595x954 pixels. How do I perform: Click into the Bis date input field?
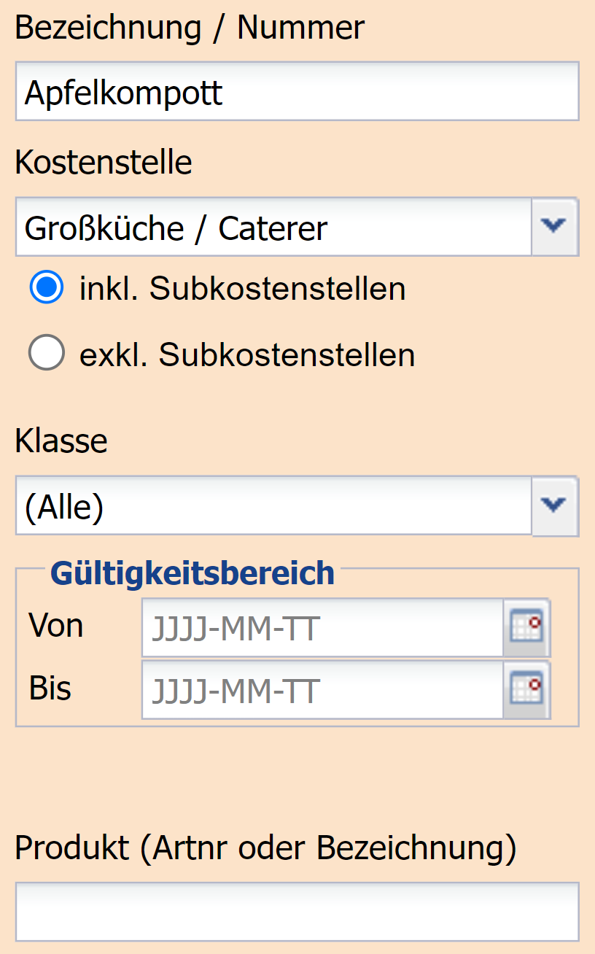pos(322,690)
